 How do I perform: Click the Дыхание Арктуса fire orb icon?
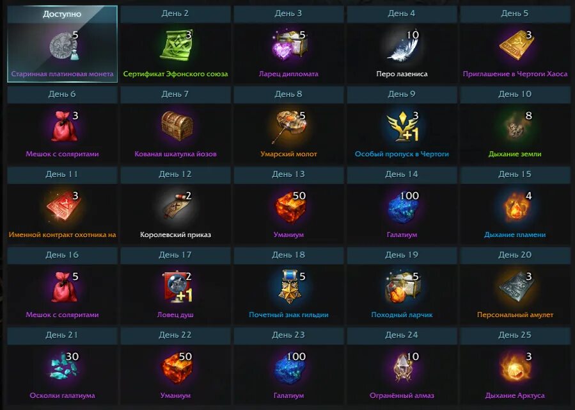pos(515,367)
